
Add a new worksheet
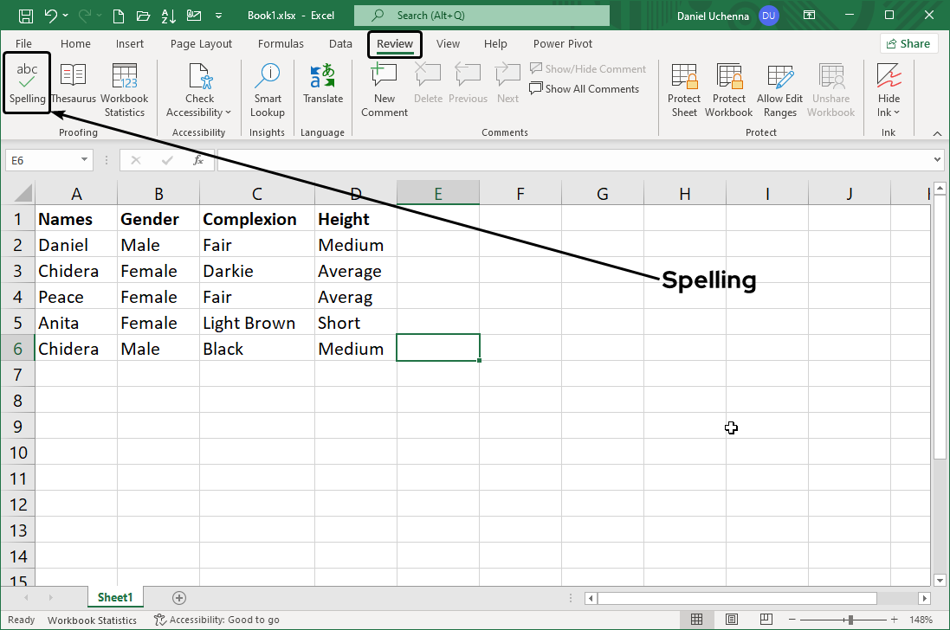[x=178, y=597]
